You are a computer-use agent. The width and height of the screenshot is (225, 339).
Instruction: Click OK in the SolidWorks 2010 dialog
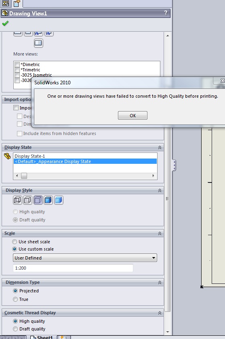pyautogui.click(x=132, y=116)
